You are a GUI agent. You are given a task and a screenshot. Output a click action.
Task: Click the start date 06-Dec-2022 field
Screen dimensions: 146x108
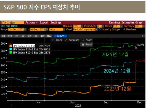16,29
